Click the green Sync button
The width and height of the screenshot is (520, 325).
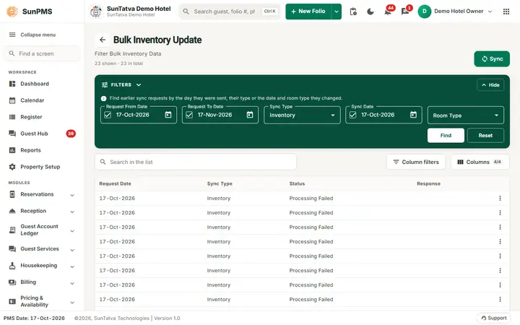click(x=492, y=58)
